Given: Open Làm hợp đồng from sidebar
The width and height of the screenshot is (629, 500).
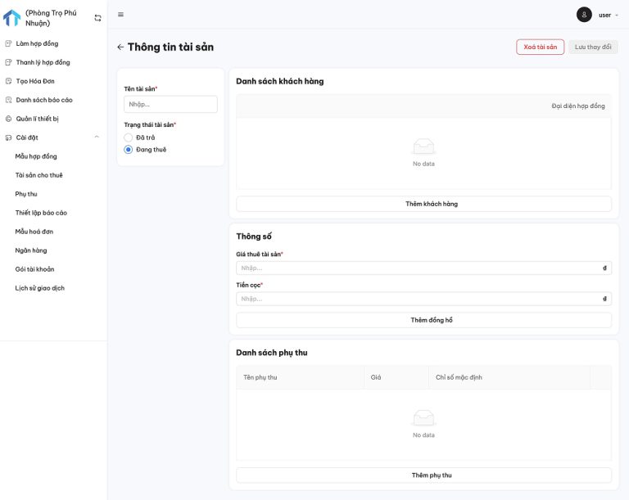Looking at the screenshot, I should [37, 43].
